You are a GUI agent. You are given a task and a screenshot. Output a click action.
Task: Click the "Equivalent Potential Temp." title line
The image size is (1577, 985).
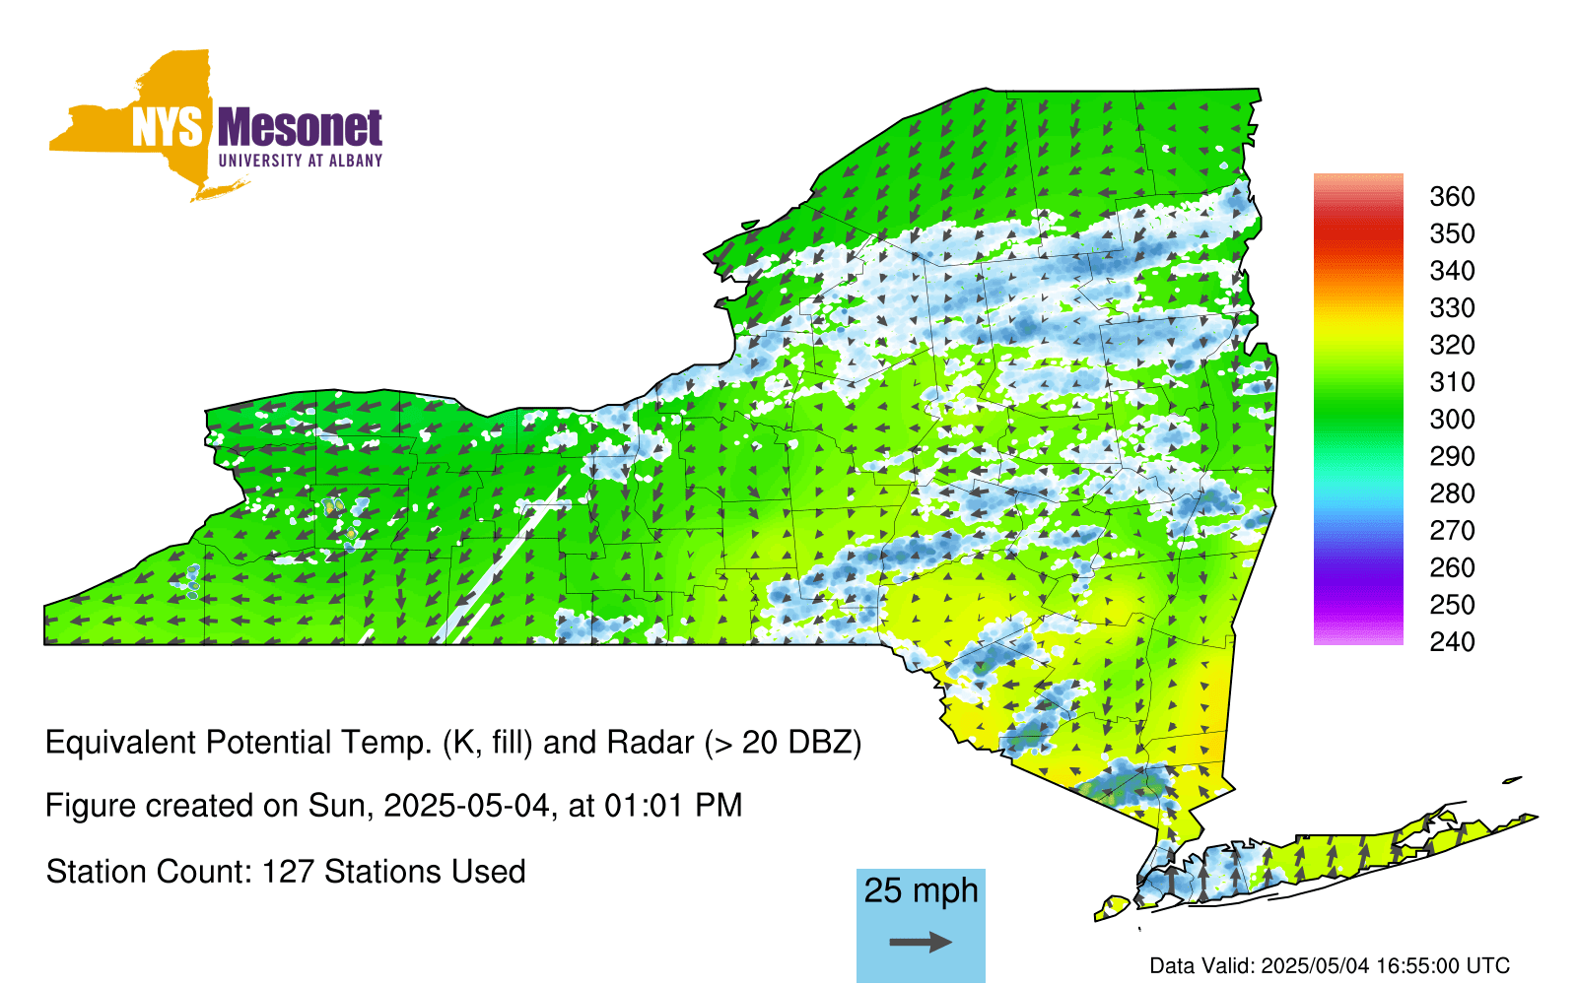(453, 743)
